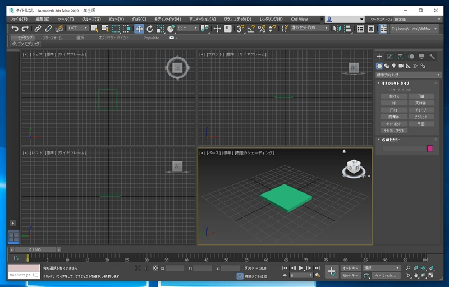The width and height of the screenshot is (449, 287).
Task: Click the ボックス primitive button
Action: (394, 96)
